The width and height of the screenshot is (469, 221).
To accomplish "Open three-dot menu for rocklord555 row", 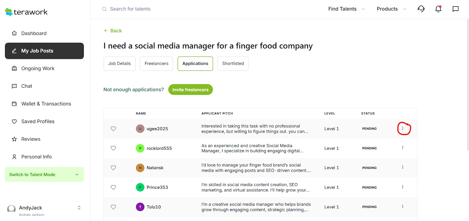I will pyautogui.click(x=403, y=148).
